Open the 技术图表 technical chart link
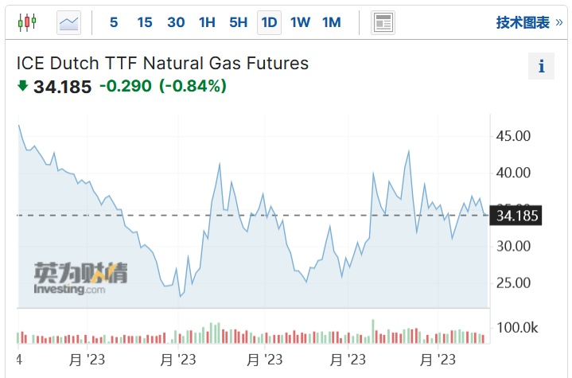 pos(523,22)
